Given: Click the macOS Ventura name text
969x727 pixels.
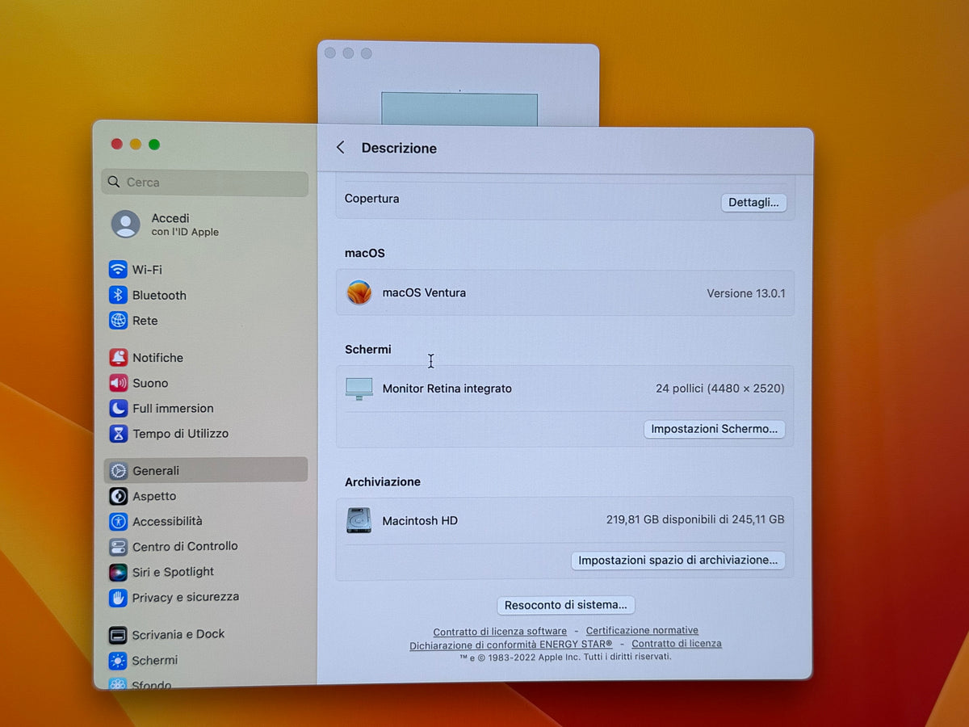Looking at the screenshot, I should pos(424,292).
